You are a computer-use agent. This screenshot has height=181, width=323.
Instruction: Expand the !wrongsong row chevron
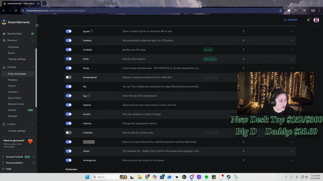point(292,160)
